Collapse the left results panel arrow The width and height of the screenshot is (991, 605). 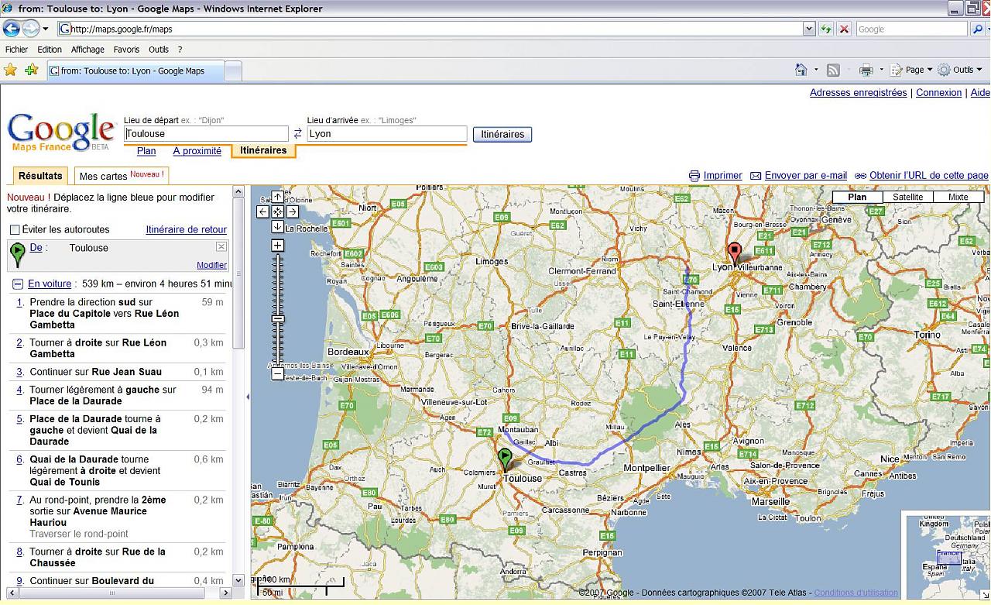[x=248, y=397]
